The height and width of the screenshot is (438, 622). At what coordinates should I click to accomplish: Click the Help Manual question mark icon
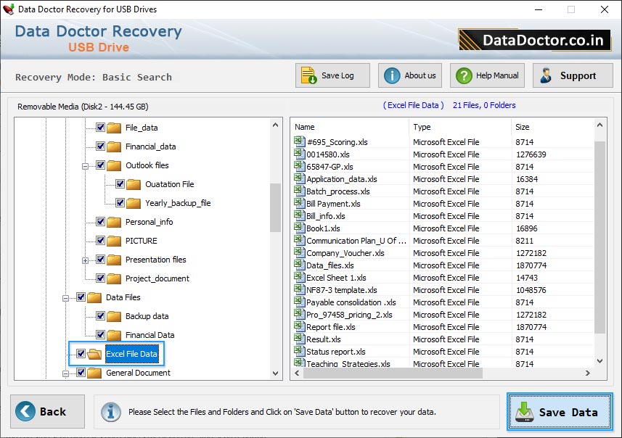[x=463, y=75]
